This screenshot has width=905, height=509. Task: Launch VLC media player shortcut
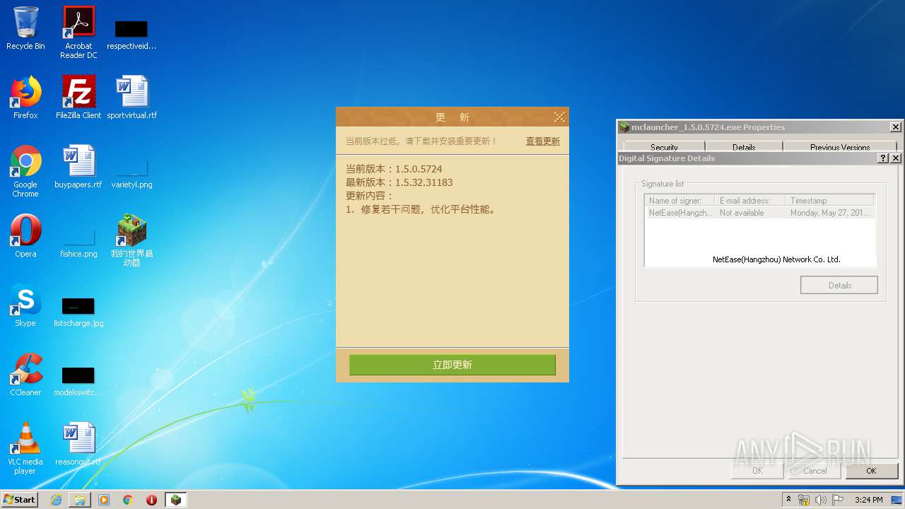(x=25, y=448)
